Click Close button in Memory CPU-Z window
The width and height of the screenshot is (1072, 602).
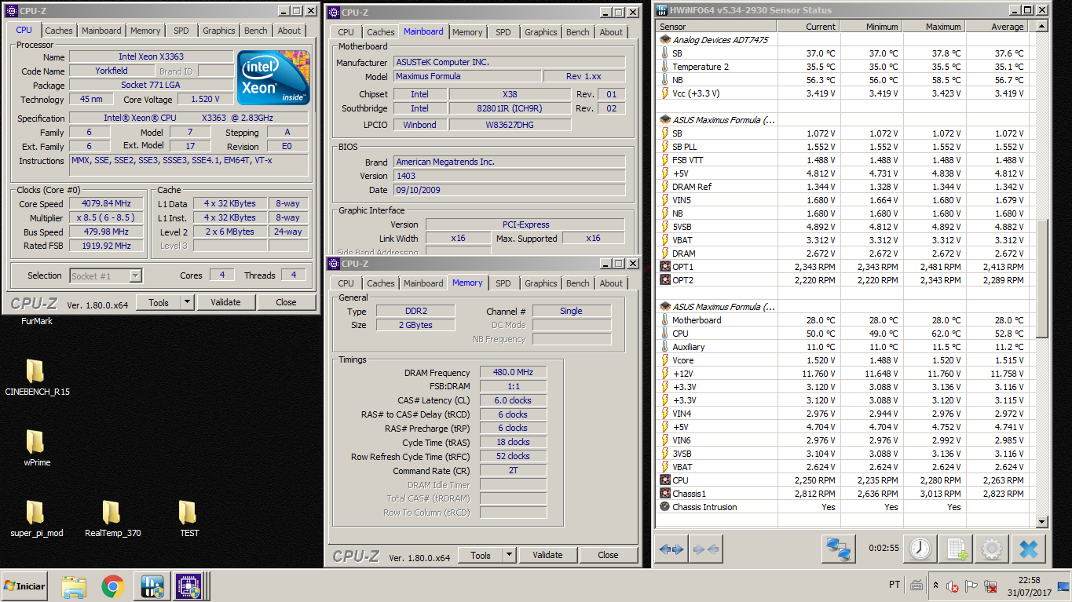click(608, 555)
